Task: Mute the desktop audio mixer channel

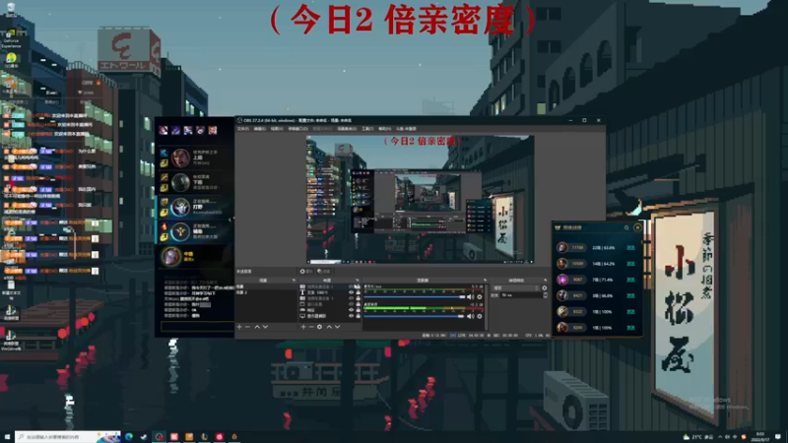Action: [471, 316]
